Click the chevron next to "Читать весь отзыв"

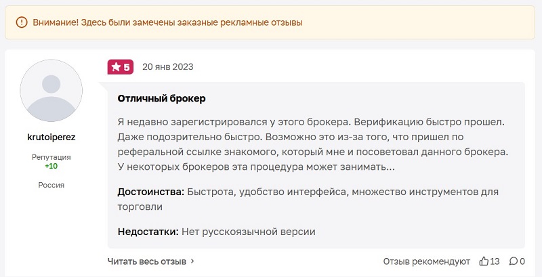pyautogui.click(x=192, y=261)
